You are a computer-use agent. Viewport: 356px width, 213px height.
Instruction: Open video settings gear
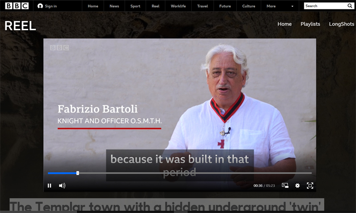[297, 185]
